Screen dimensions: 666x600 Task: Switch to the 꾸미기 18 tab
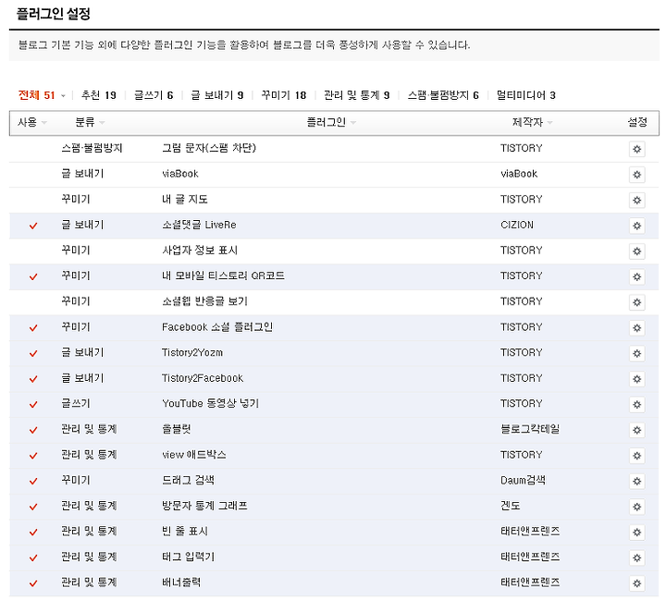pyautogui.click(x=283, y=95)
